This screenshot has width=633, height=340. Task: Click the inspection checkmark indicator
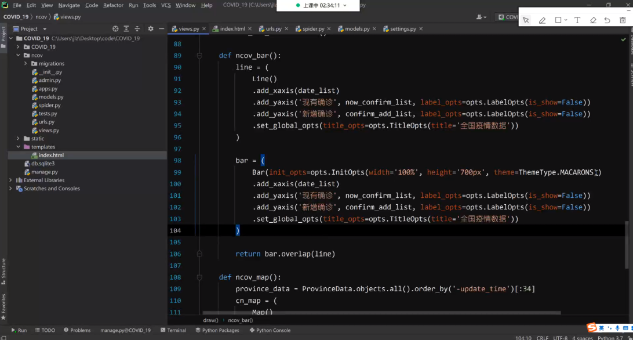(x=623, y=39)
